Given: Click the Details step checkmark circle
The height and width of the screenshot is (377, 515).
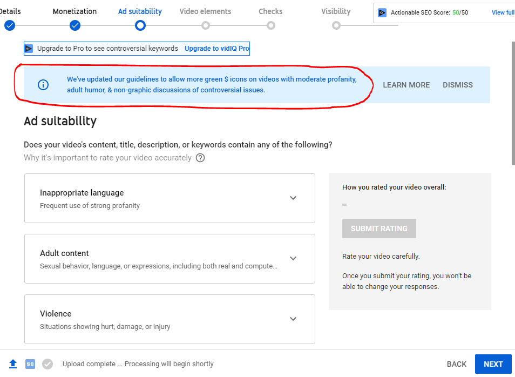Looking at the screenshot, I should tap(10, 25).
